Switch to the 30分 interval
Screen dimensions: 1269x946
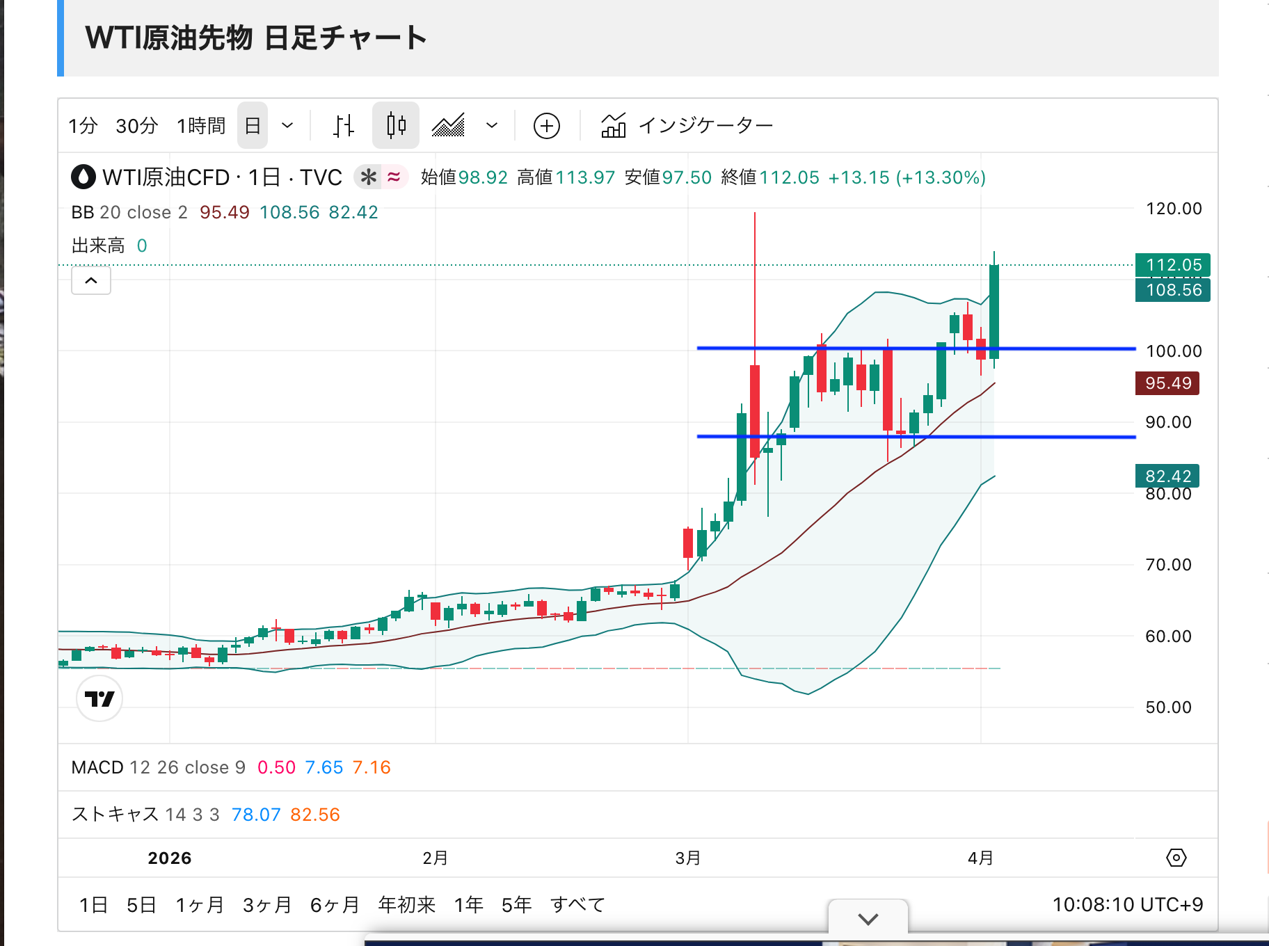pyautogui.click(x=136, y=126)
